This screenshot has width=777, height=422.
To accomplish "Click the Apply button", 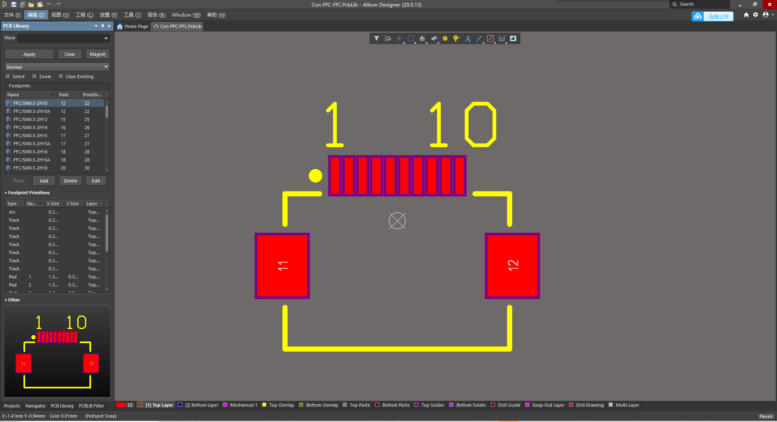I will (29, 54).
